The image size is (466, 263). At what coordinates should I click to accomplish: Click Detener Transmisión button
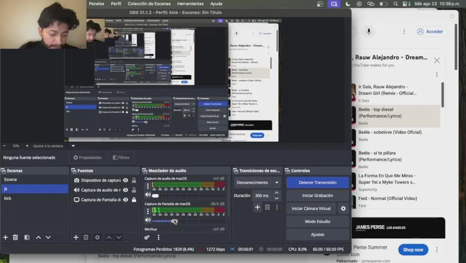318,182
